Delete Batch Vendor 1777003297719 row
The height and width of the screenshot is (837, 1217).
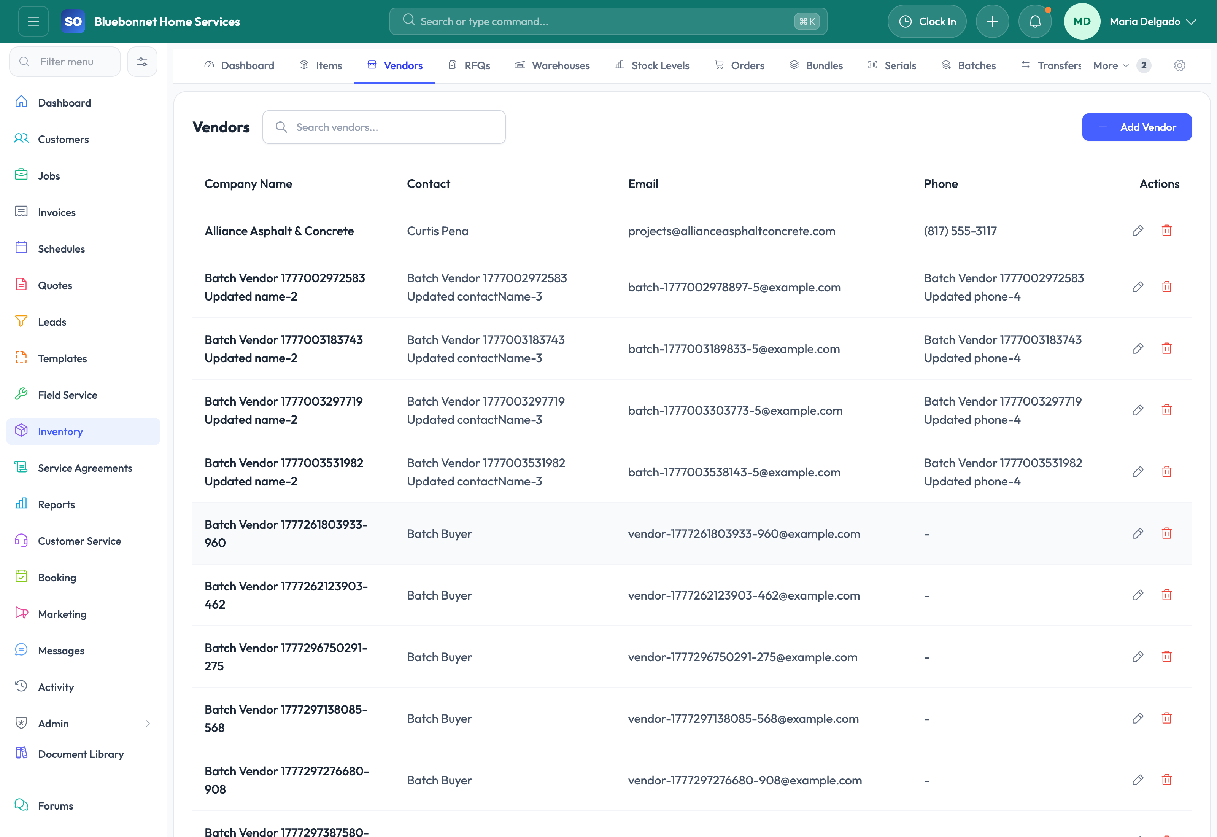tap(1166, 410)
